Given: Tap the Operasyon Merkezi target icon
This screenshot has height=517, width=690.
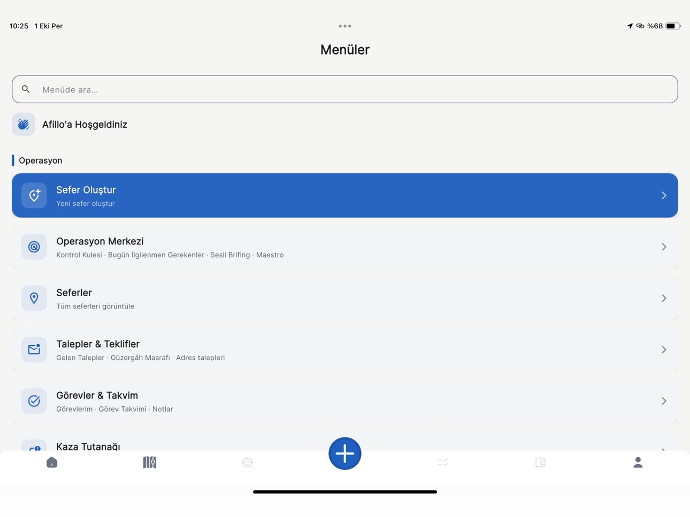Looking at the screenshot, I should (x=34, y=246).
